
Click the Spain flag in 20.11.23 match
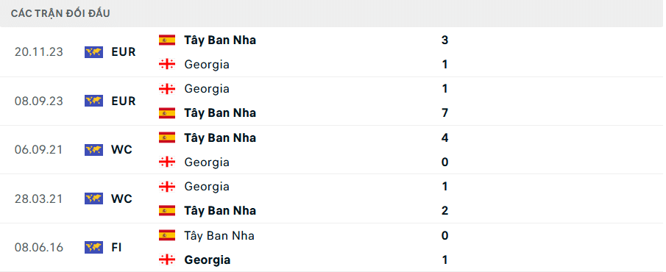(x=167, y=40)
